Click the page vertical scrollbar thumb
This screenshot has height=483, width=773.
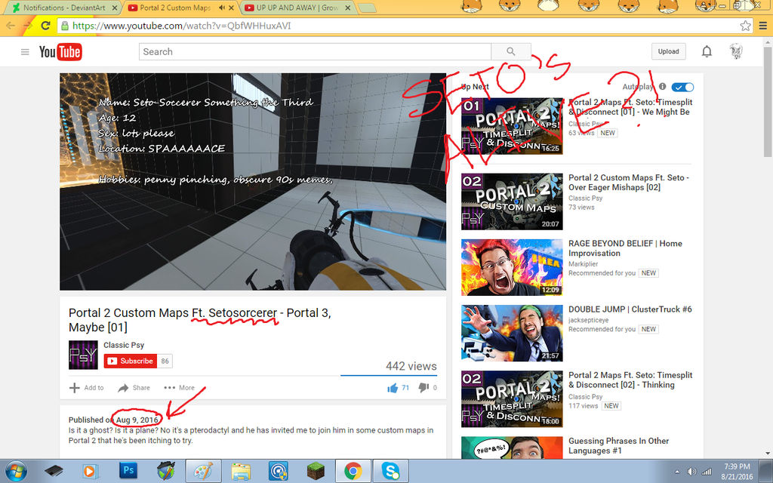pyautogui.click(x=768, y=103)
